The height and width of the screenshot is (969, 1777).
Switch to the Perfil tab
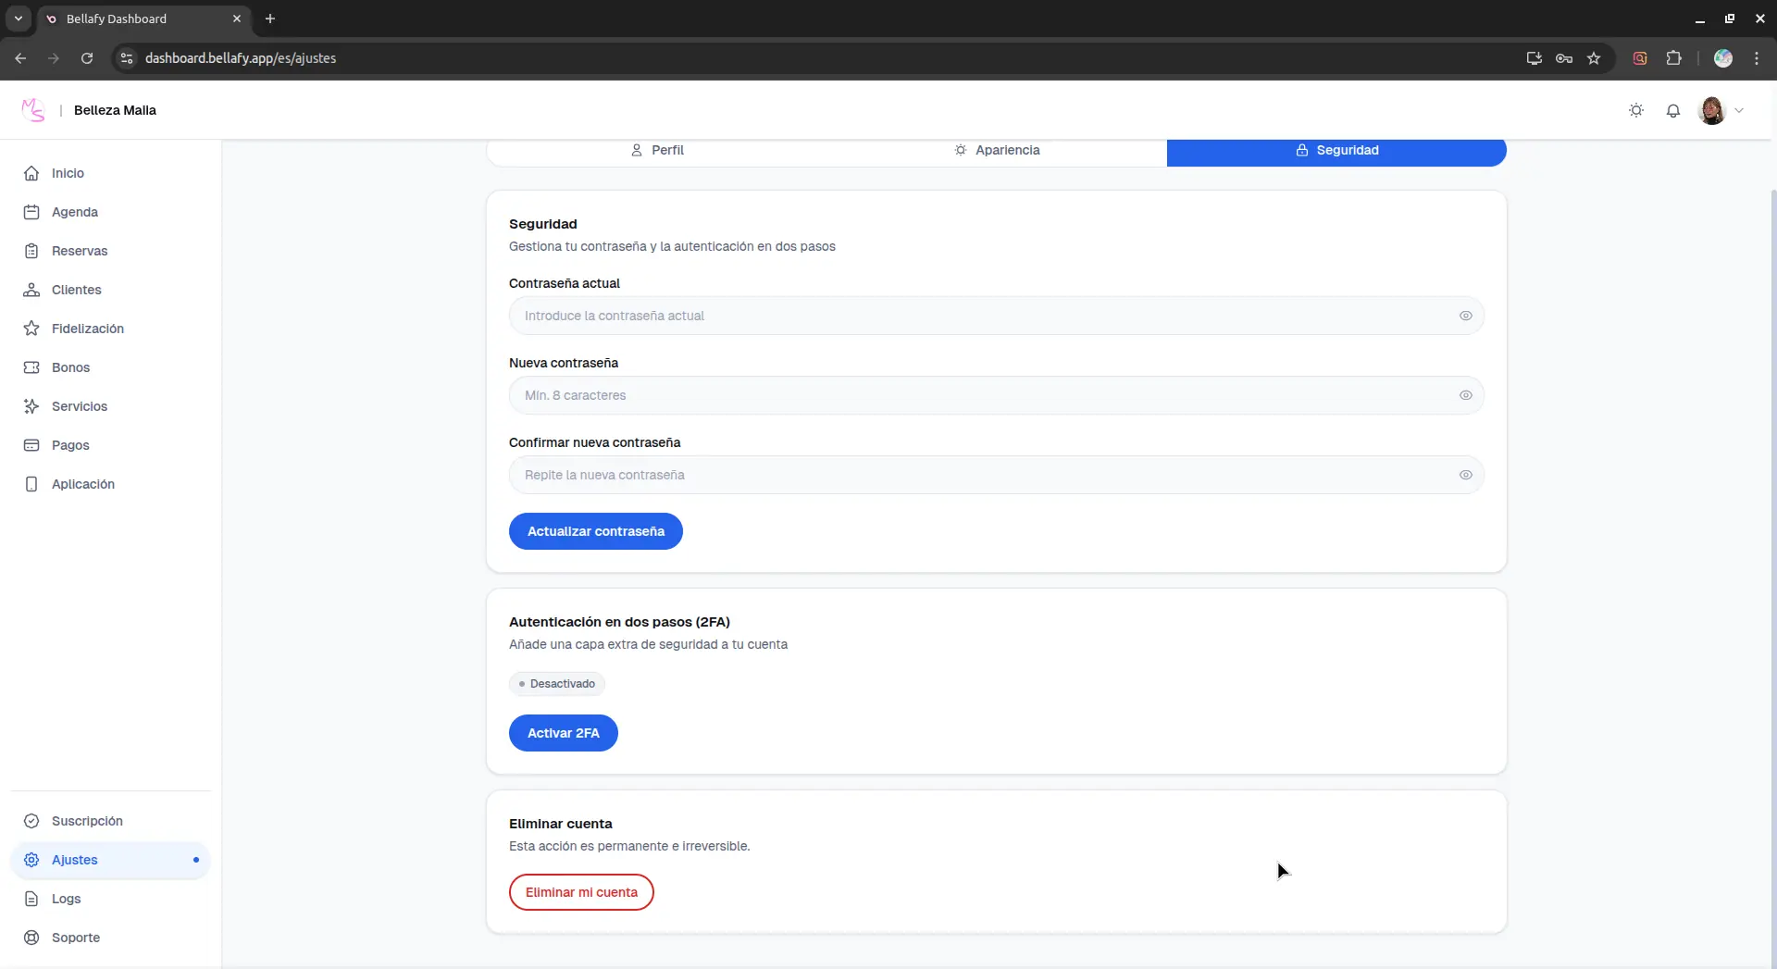pyautogui.click(x=658, y=150)
